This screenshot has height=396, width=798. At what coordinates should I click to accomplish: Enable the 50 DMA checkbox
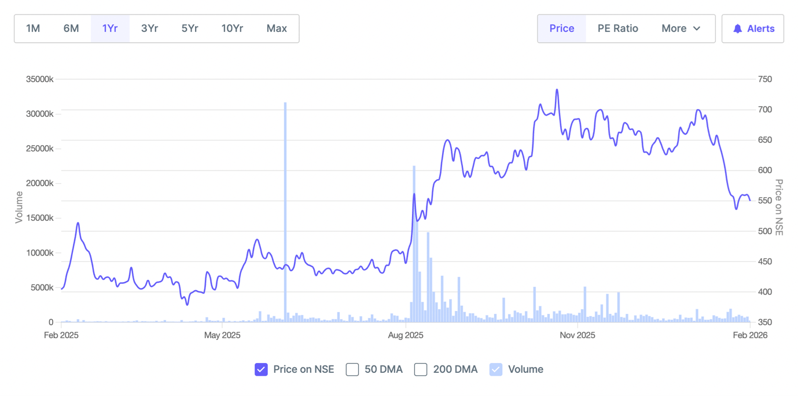[x=352, y=369]
